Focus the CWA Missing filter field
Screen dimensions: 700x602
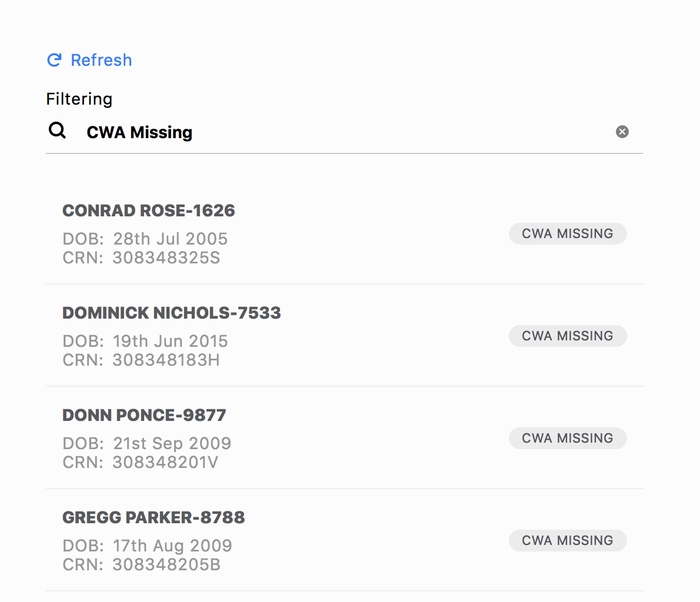pos(344,132)
